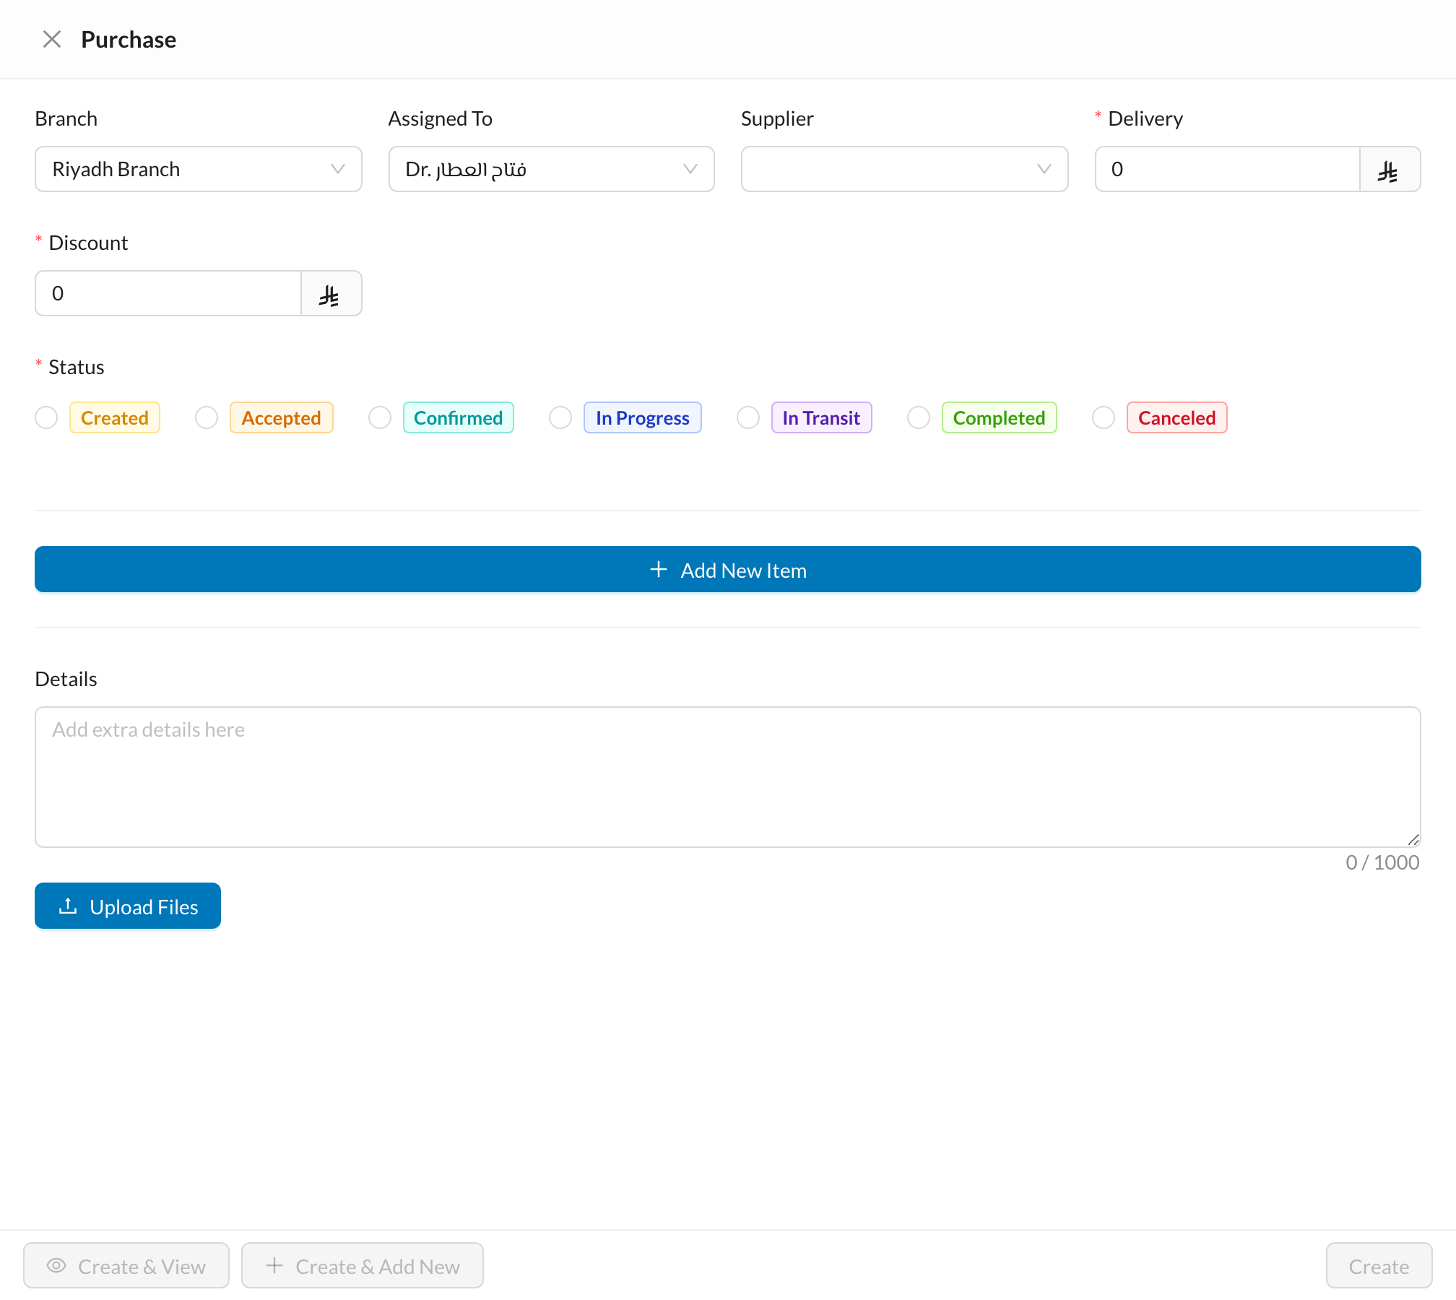
Task: Click the plus icon on Create & Add New
Action: [x=274, y=1265]
